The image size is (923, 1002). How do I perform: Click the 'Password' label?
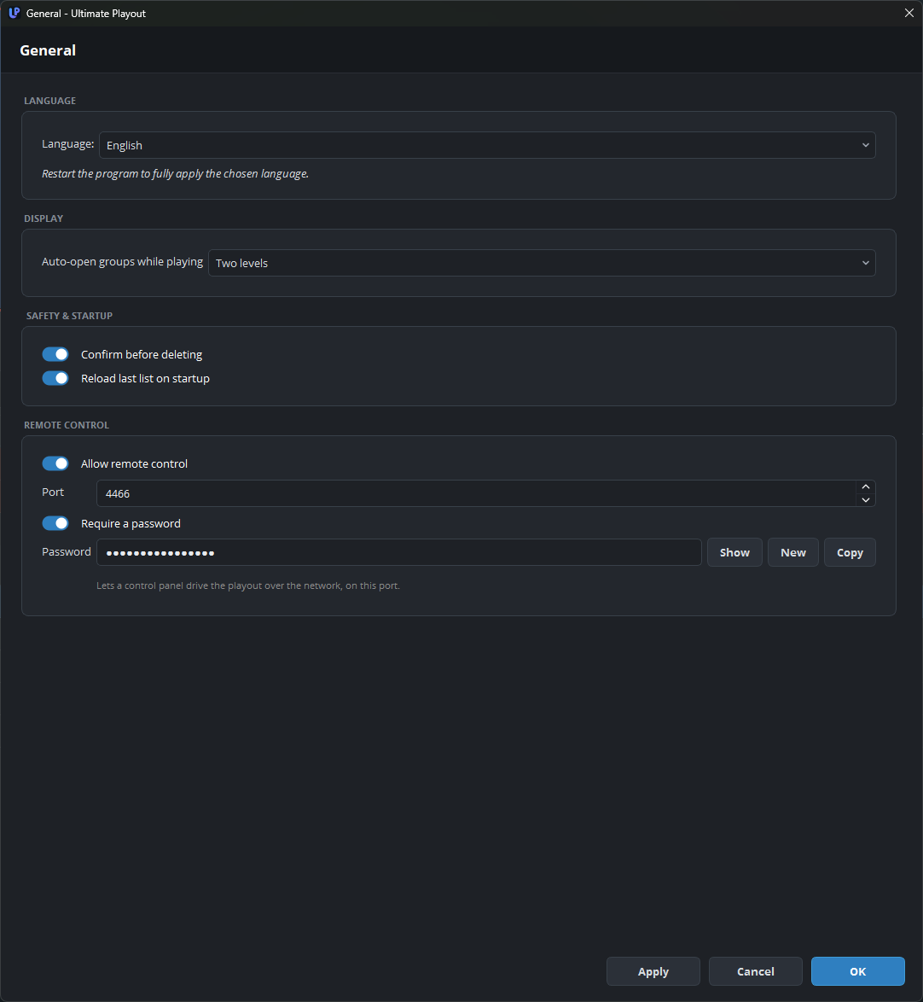[67, 551]
